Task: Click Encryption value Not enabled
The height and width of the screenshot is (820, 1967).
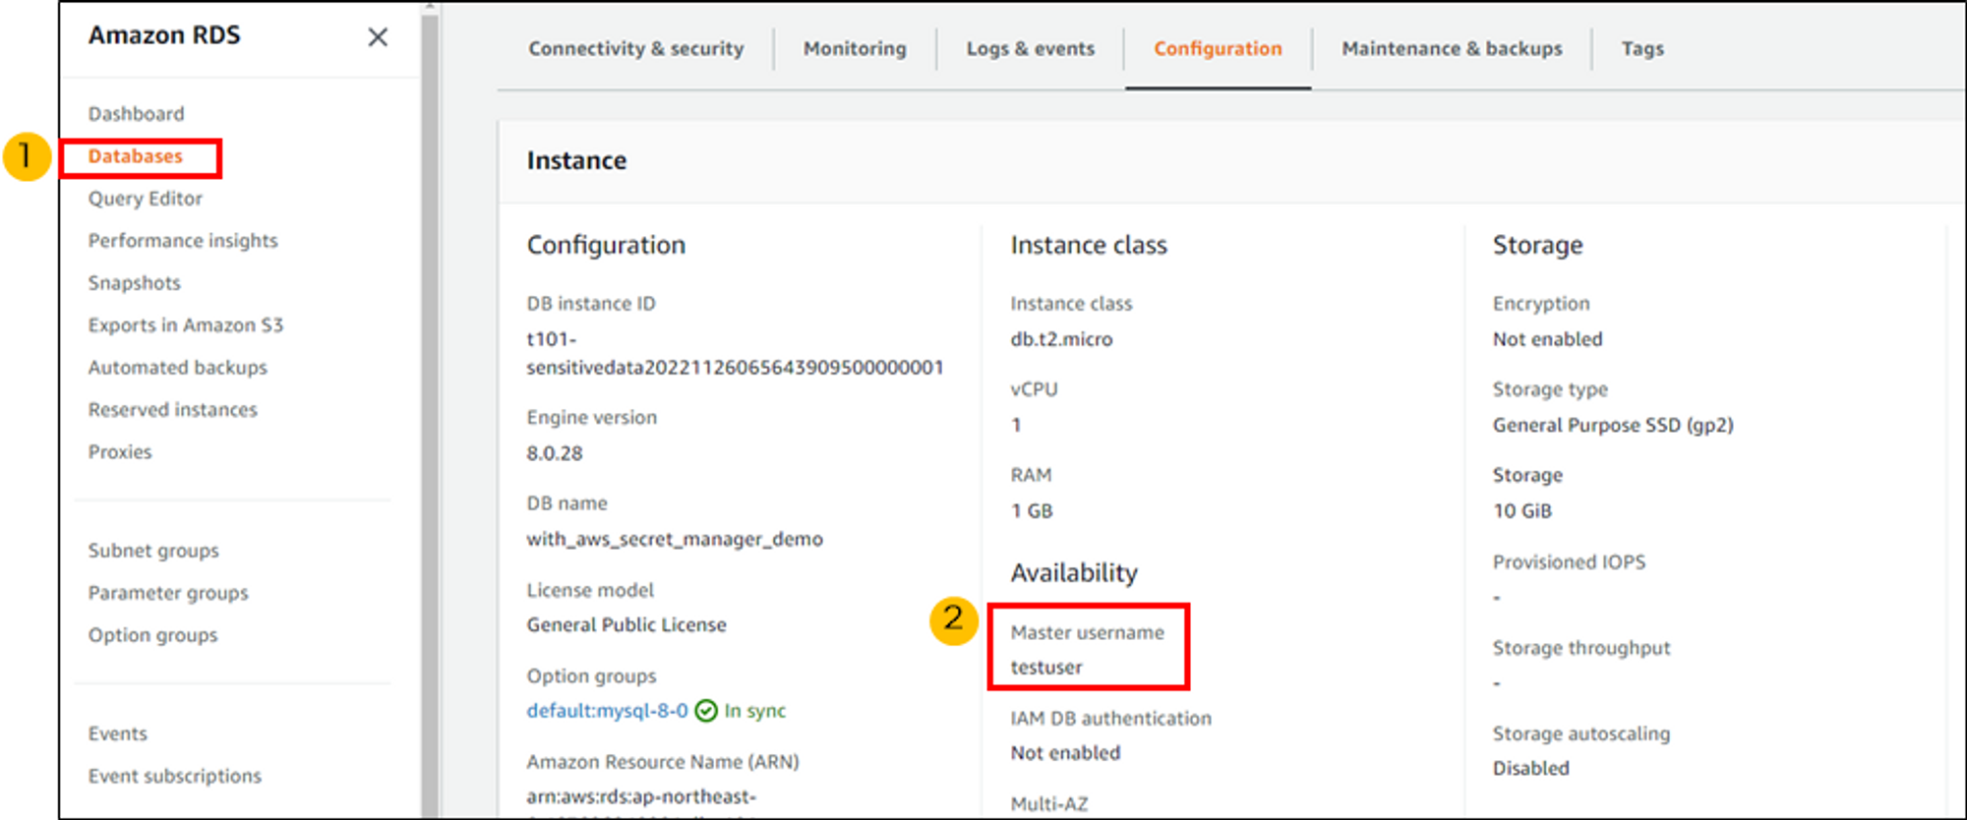Action: pyautogui.click(x=1547, y=339)
